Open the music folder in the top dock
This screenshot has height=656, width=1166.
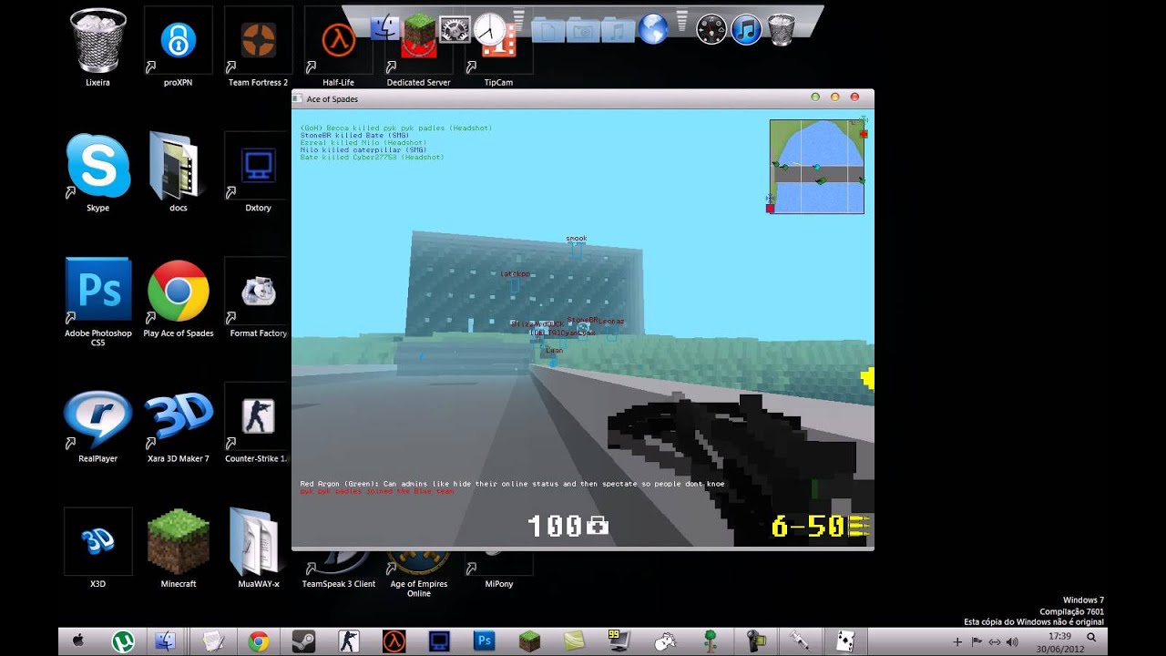coord(618,30)
